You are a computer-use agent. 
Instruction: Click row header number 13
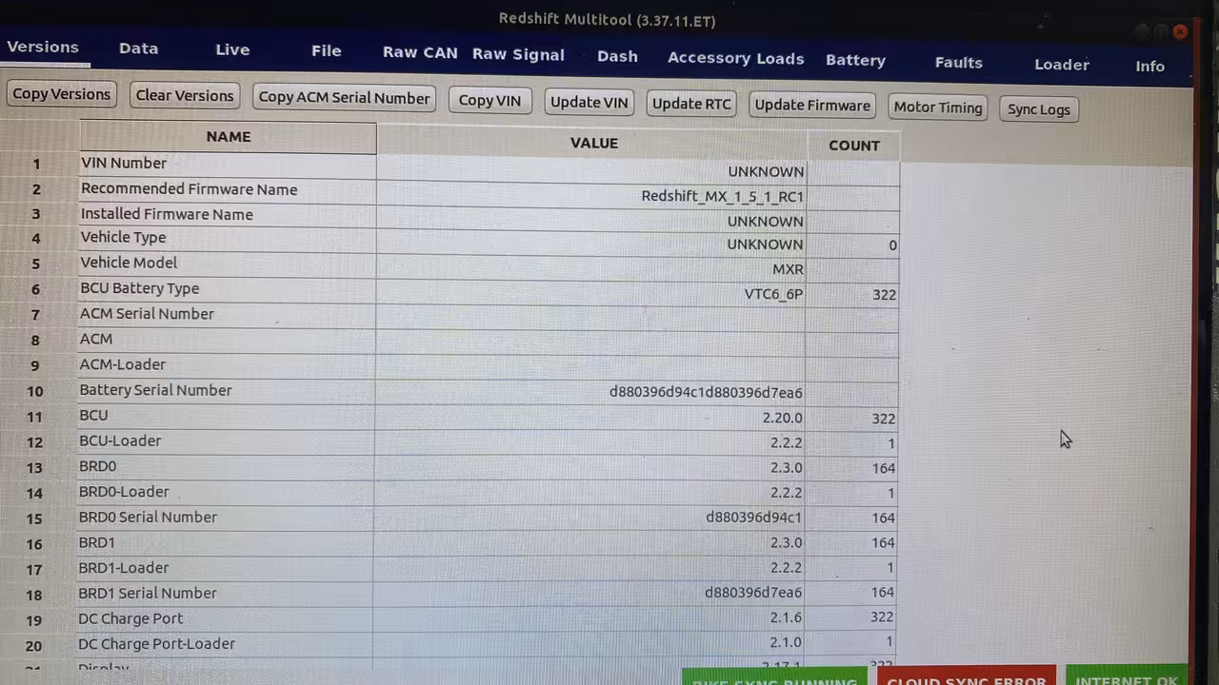click(34, 468)
